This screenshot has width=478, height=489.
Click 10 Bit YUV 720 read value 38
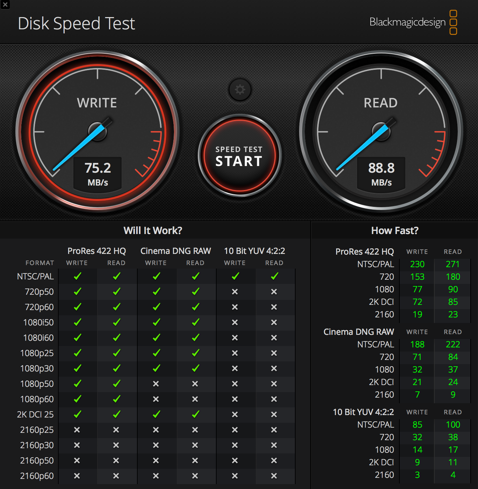coord(453,437)
